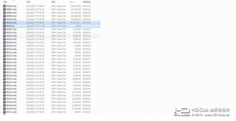The height and width of the screenshot is (121, 236).
Task: Click the file icon of 00111.m2ts
Action: pyautogui.click(x=4, y=53)
